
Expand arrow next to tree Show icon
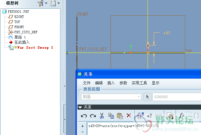click(59, 3)
